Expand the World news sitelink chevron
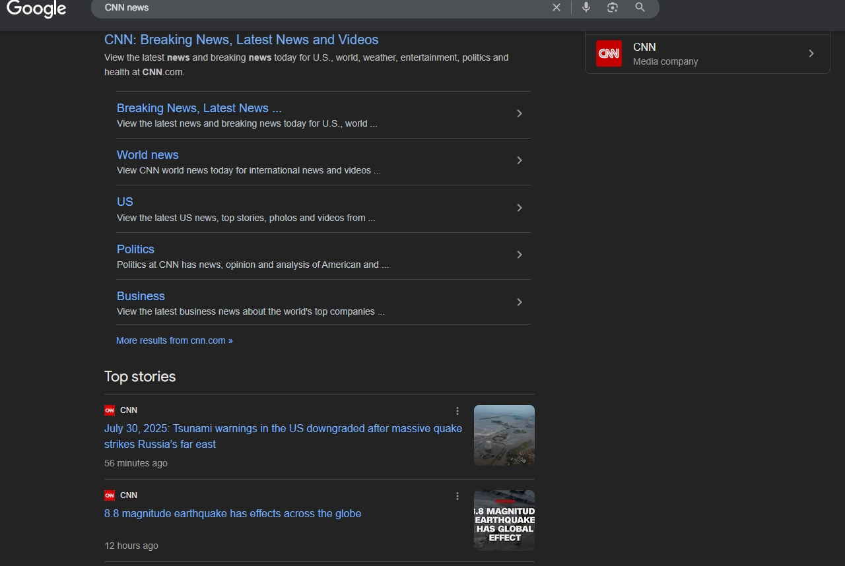Image resolution: width=845 pixels, height=566 pixels. (520, 160)
